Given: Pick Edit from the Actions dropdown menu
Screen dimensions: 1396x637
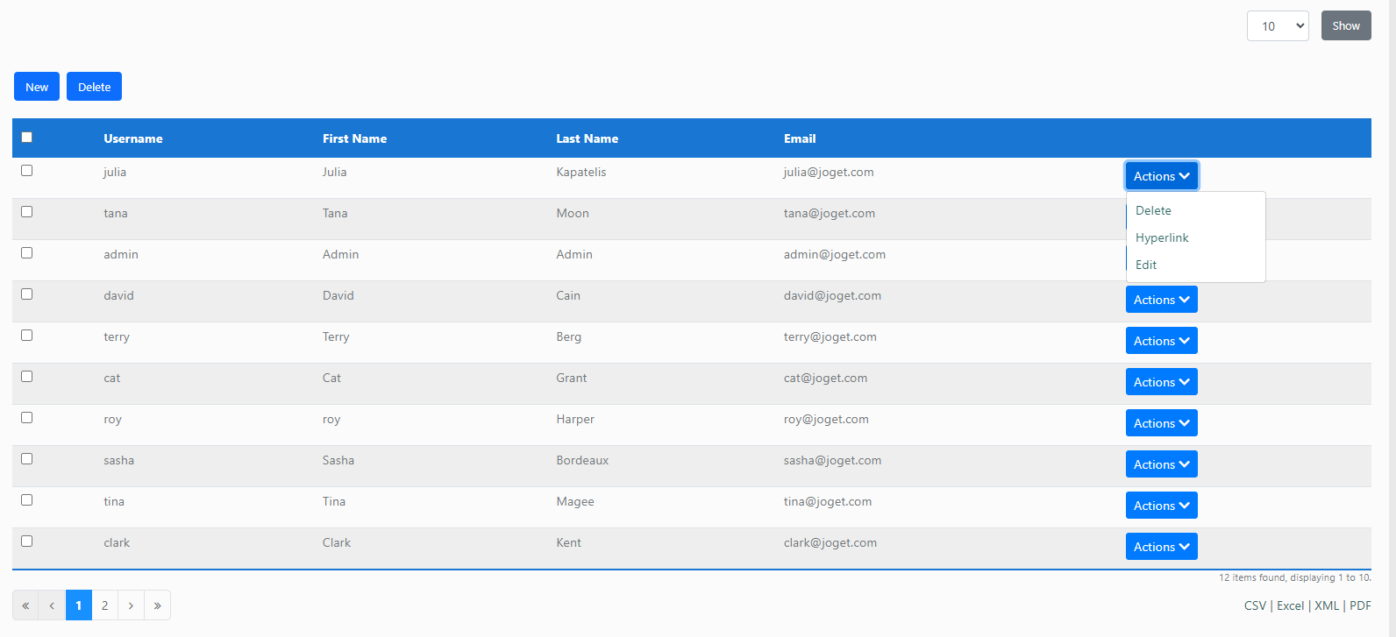Looking at the screenshot, I should (1146, 265).
